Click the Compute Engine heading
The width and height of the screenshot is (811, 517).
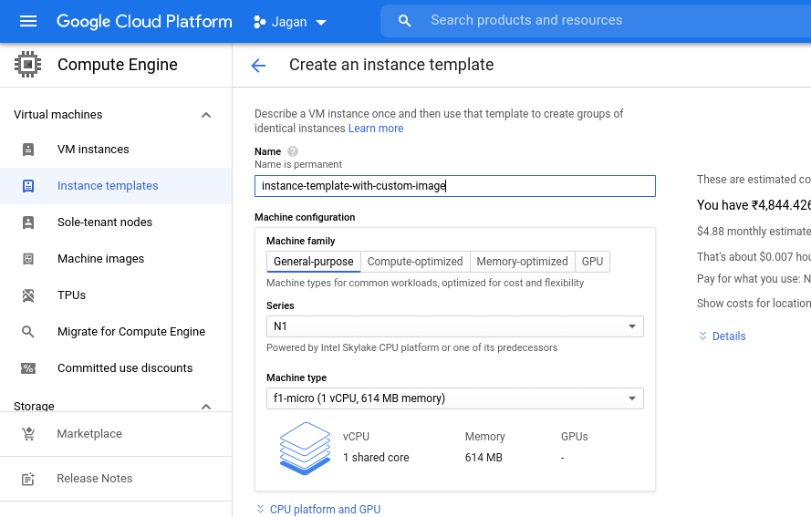point(118,65)
